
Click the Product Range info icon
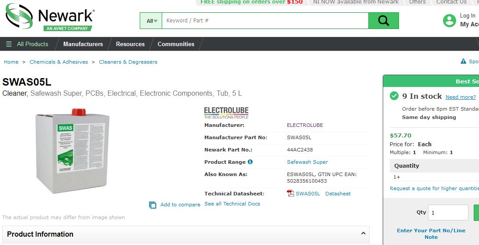tap(250, 162)
